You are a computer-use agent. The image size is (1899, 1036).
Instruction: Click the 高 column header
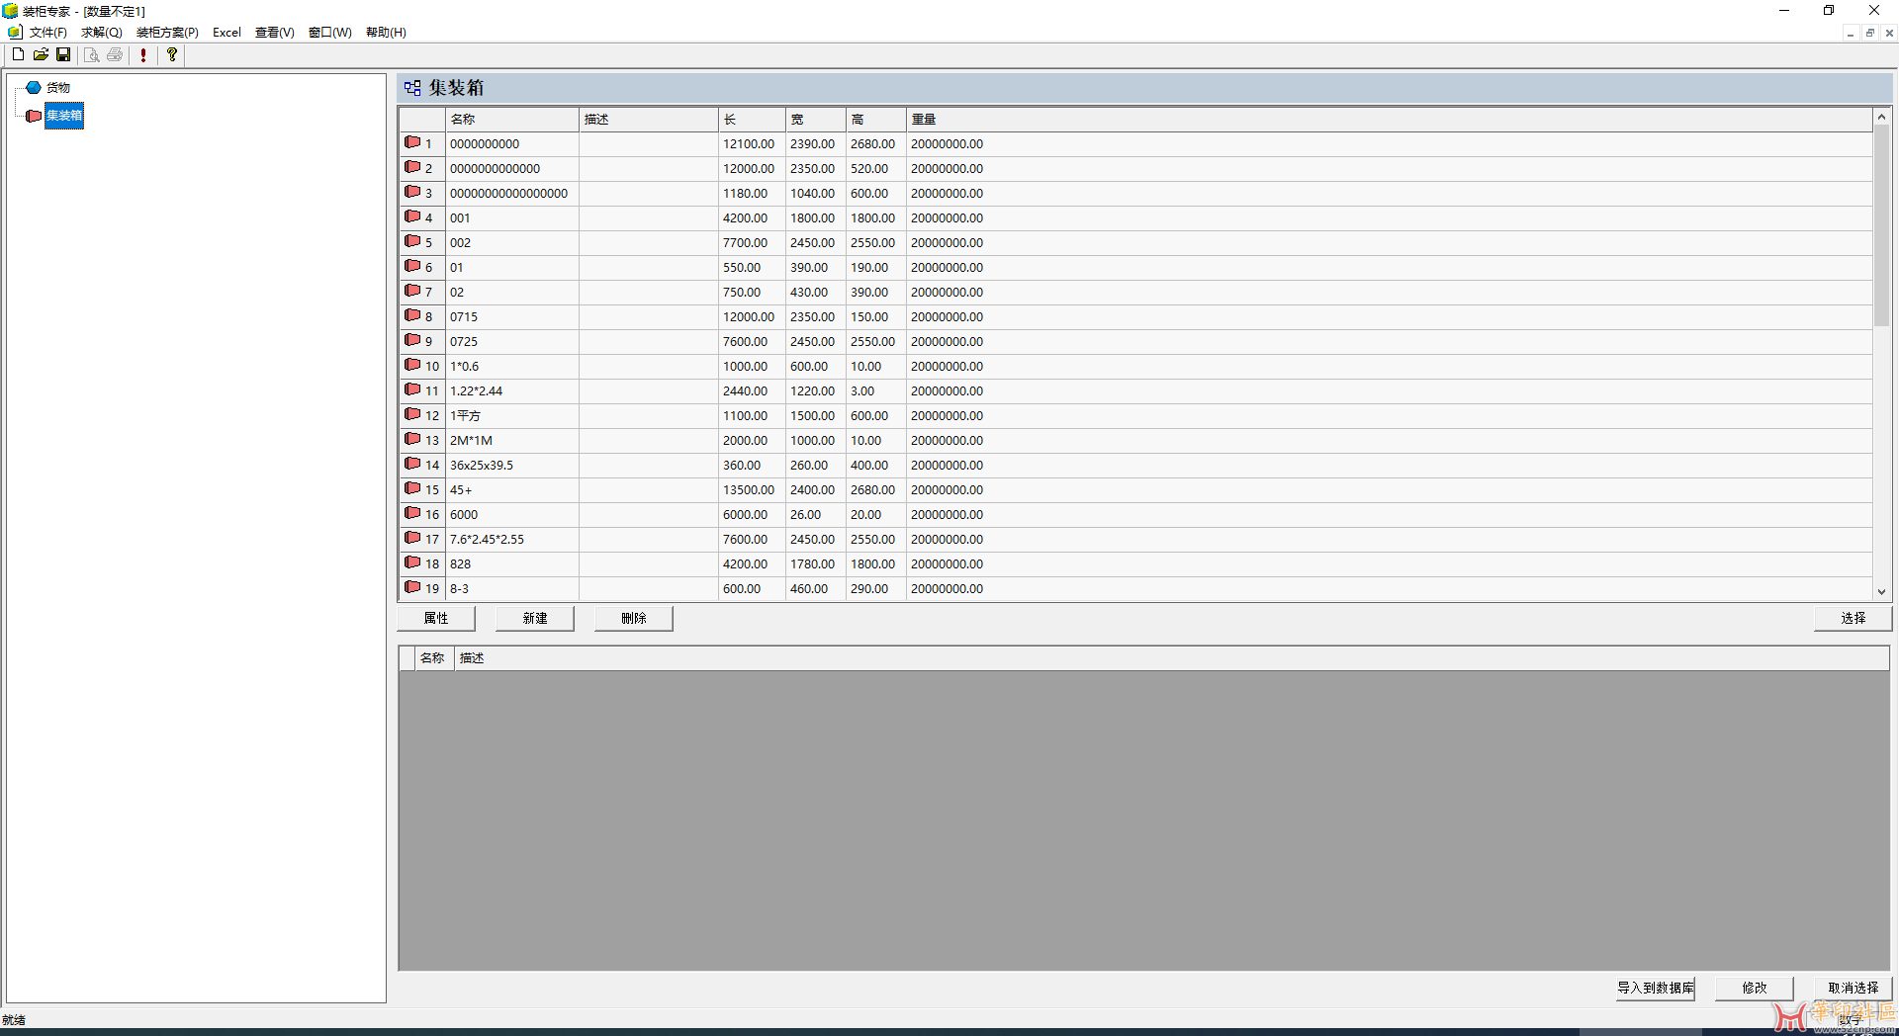[876, 120]
